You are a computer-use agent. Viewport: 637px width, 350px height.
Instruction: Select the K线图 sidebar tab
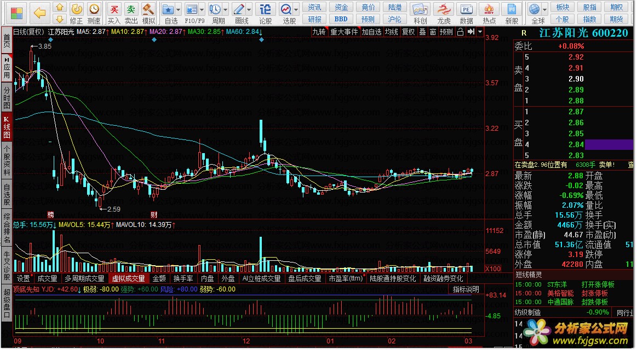tap(7, 126)
